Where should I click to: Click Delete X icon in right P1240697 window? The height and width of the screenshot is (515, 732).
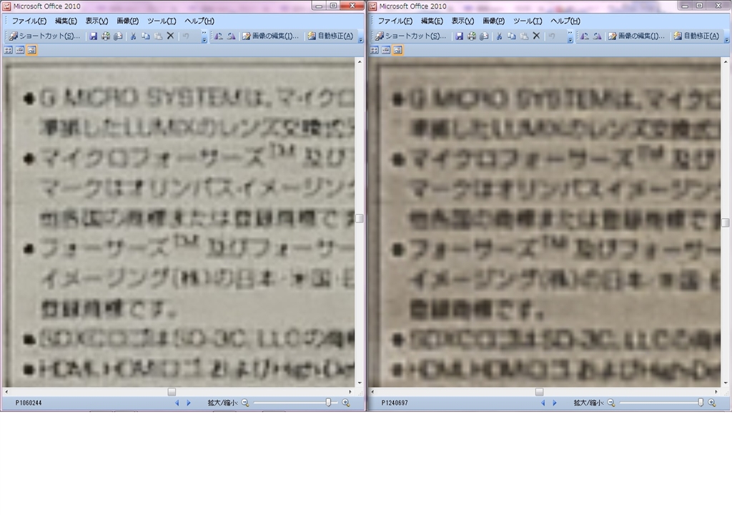coord(536,36)
